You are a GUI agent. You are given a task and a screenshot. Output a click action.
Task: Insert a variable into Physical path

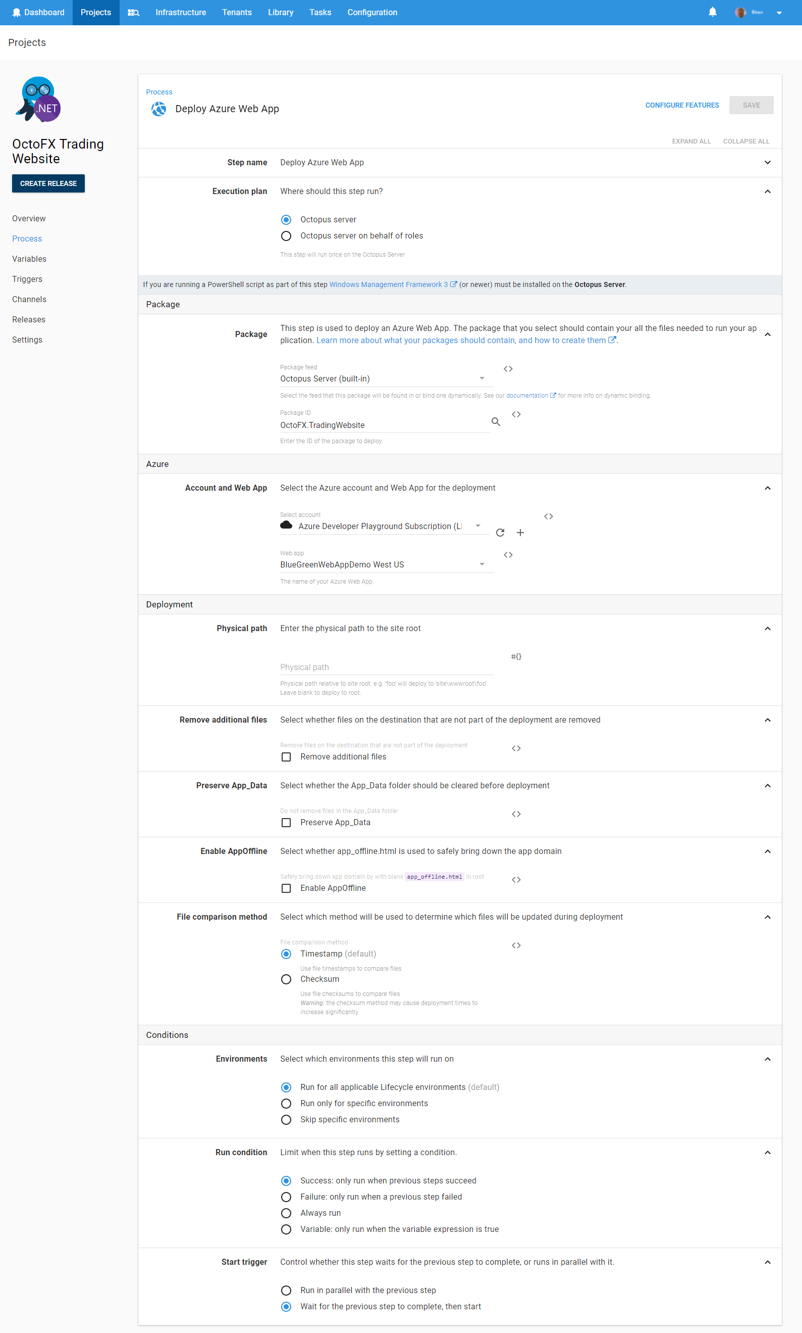click(516, 657)
